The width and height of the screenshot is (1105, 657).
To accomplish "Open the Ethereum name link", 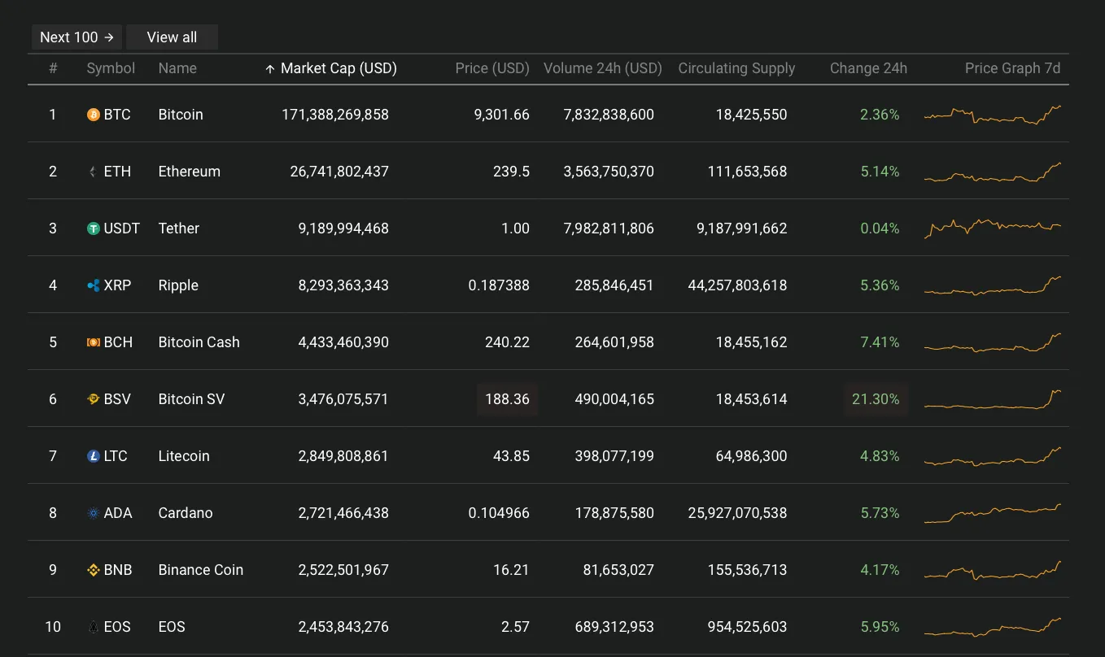I will [x=189, y=172].
